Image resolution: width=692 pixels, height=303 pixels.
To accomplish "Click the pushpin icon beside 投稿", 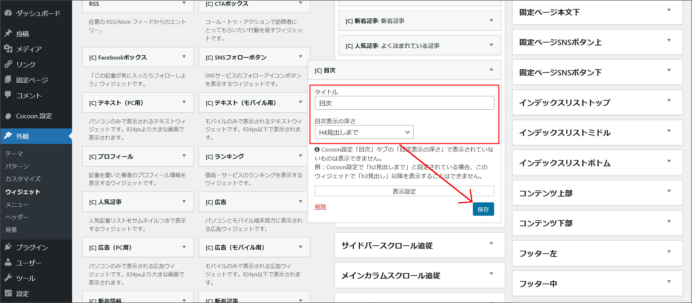I will tap(8, 34).
